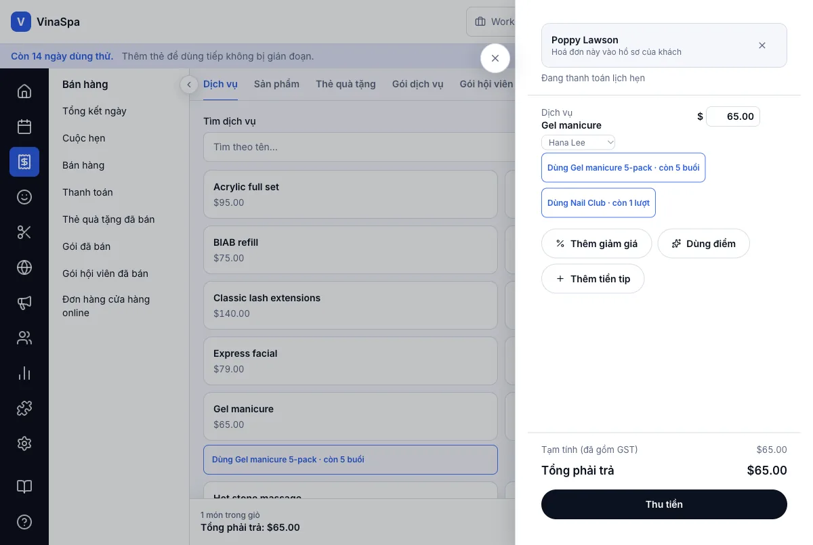Remove customer Poppy Lawson from invoice

tap(762, 45)
